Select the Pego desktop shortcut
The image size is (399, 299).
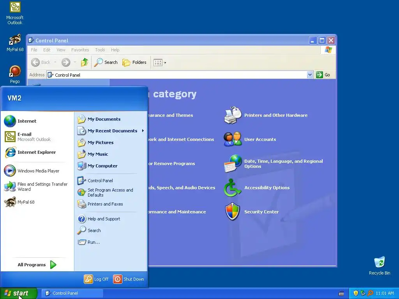coord(15,74)
